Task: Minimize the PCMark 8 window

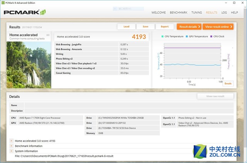Action: click(226, 3)
